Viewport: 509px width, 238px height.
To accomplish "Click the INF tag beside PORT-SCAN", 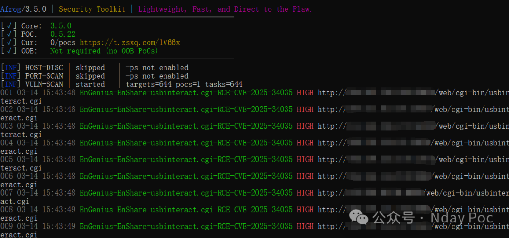I will pos(11,76).
